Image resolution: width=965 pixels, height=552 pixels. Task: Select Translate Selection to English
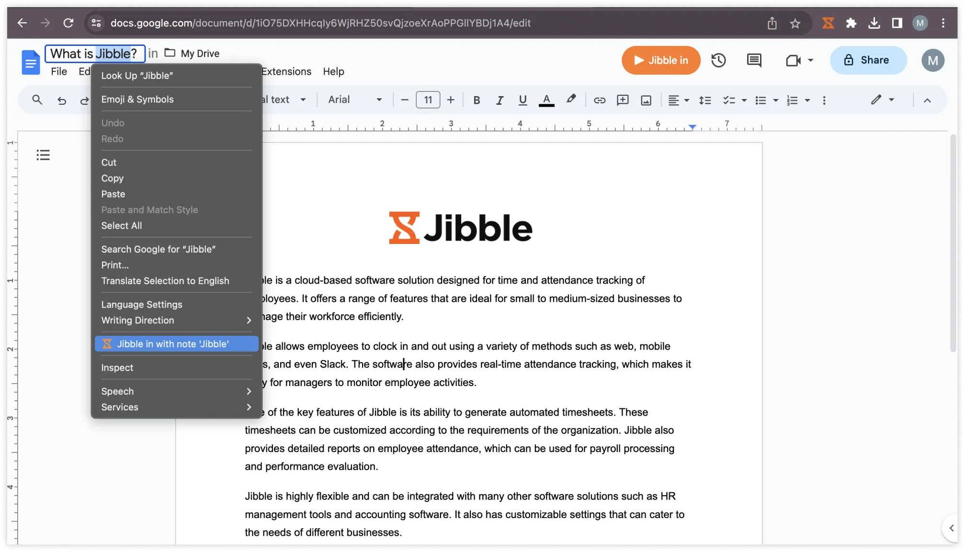pyautogui.click(x=165, y=281)
